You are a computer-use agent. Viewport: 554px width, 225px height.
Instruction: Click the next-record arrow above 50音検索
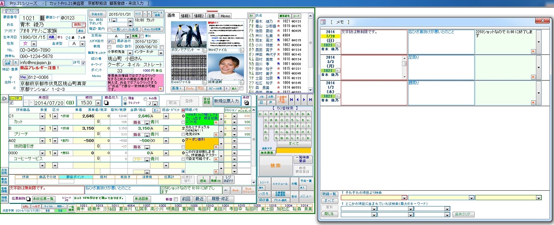(304, 99)
